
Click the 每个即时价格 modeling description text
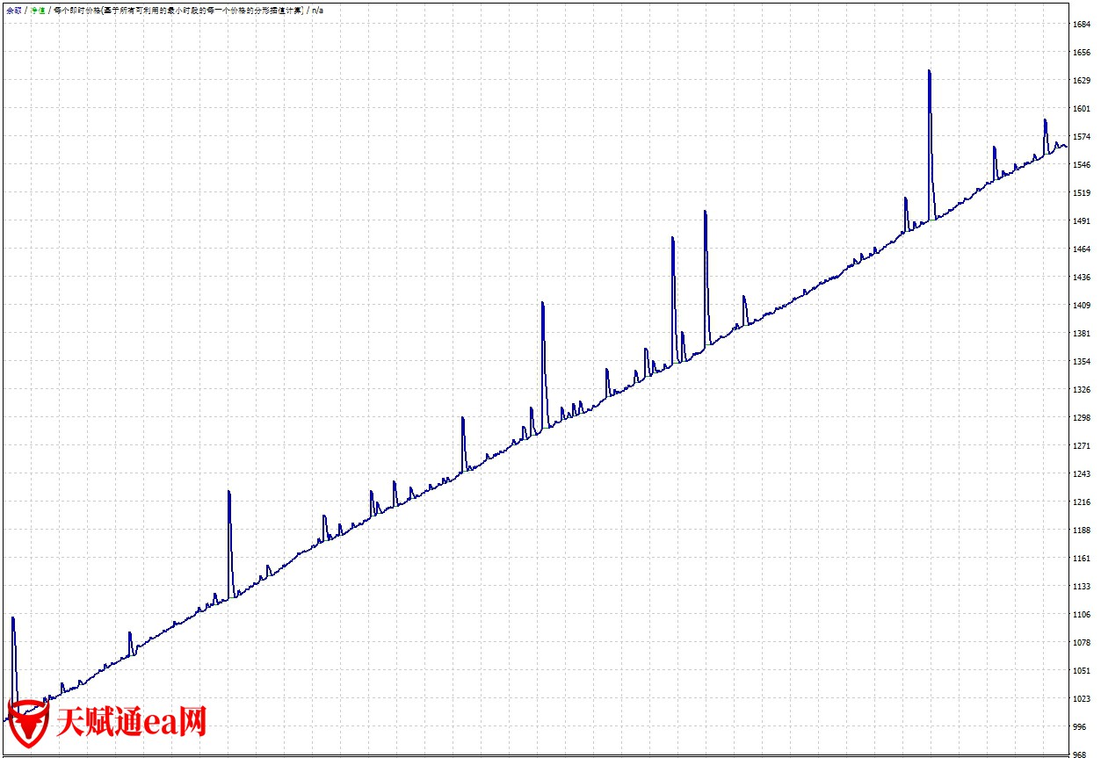pyautogui.click(x=177, y=10)
